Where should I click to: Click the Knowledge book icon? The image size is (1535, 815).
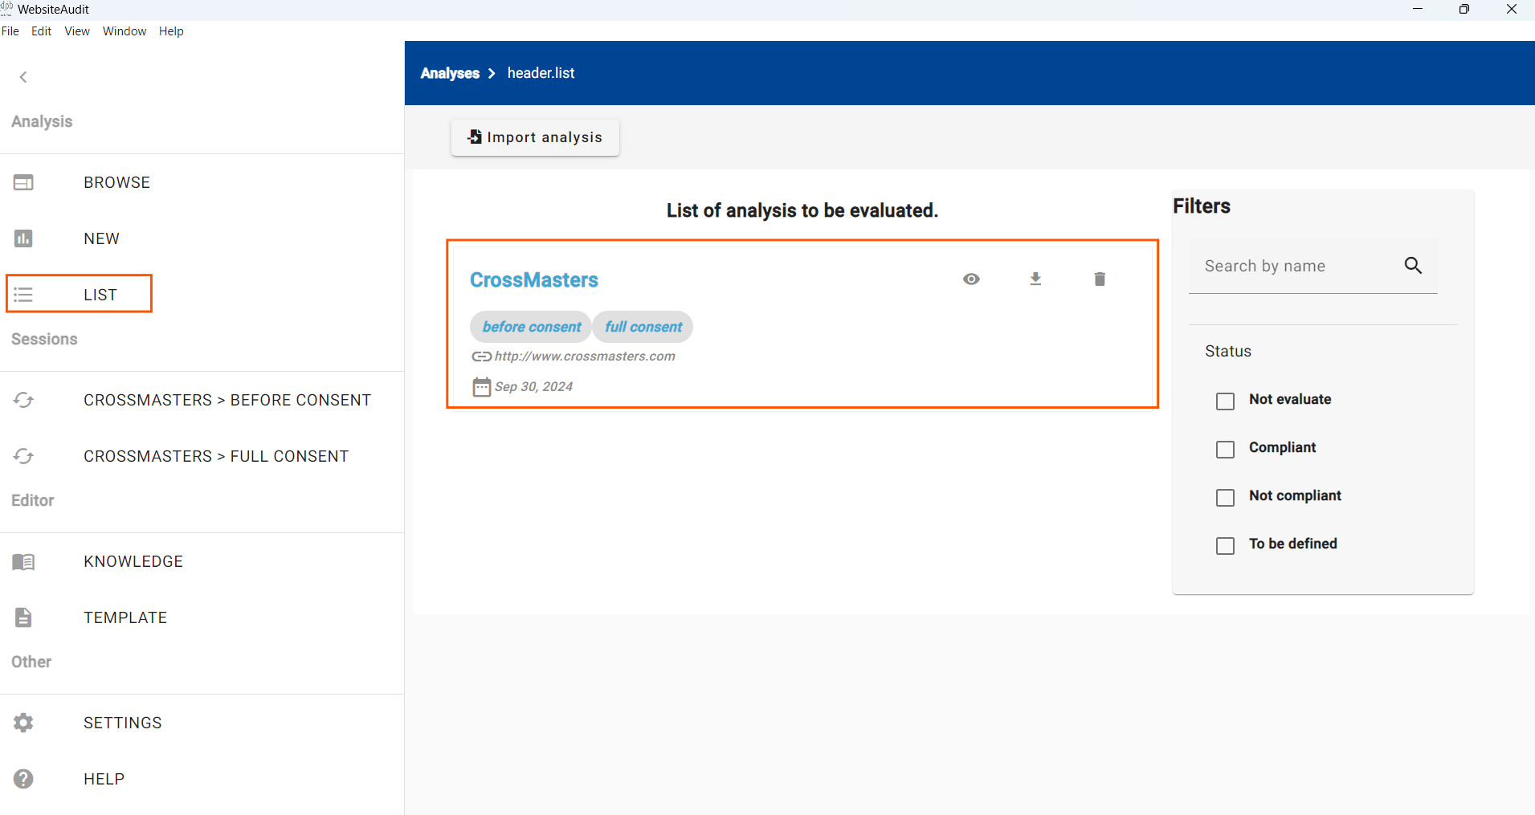pyautogui.click(x=23, y=561)
